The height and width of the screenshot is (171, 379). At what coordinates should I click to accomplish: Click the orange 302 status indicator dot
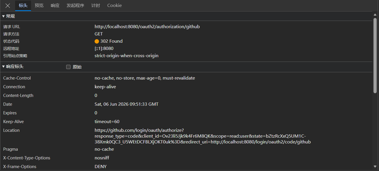coord(97,41)
